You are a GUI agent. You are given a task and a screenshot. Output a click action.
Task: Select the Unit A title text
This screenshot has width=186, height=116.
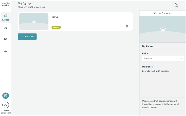pyautogui.click(x=55, y=17)
